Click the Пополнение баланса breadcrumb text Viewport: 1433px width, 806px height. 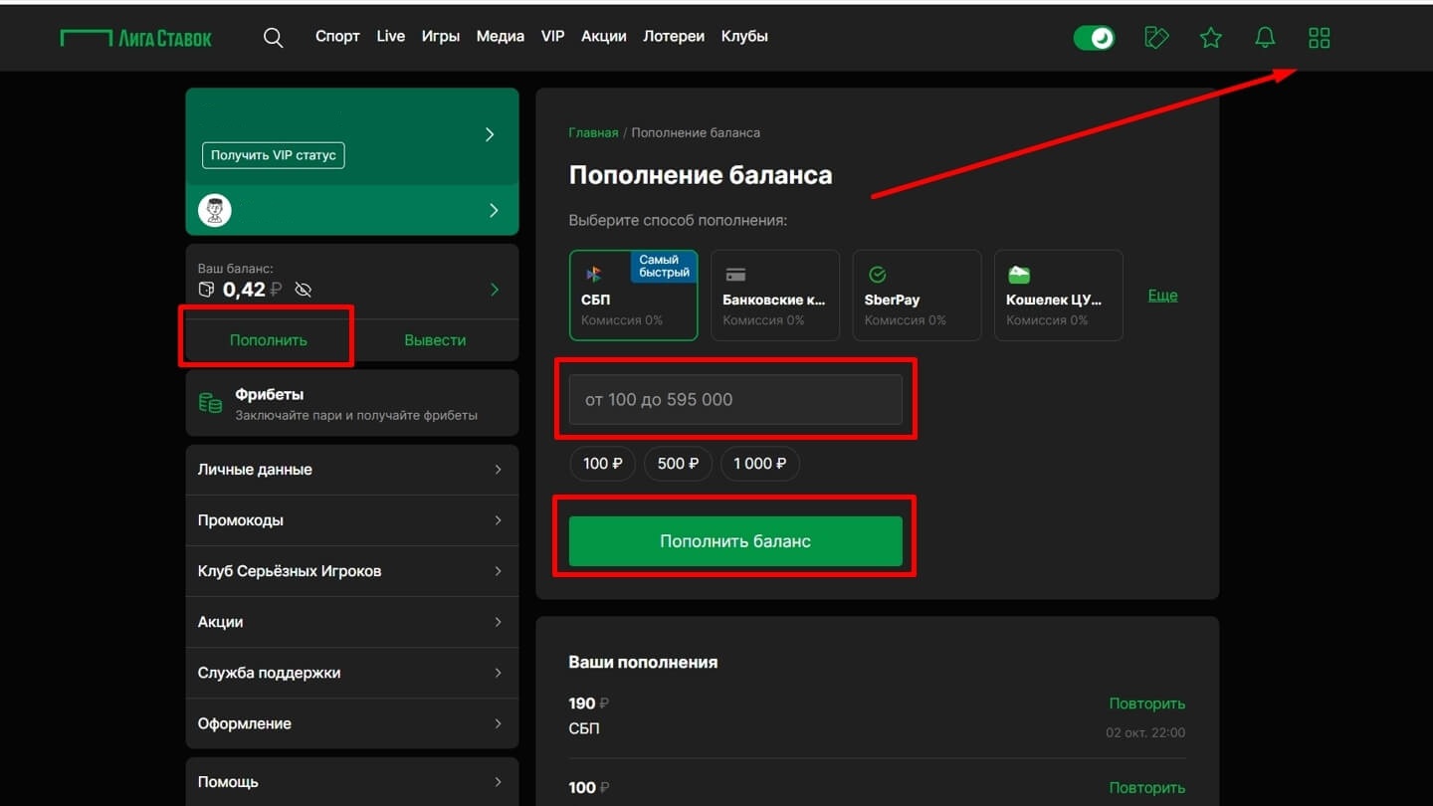click(x=696, y=132)
